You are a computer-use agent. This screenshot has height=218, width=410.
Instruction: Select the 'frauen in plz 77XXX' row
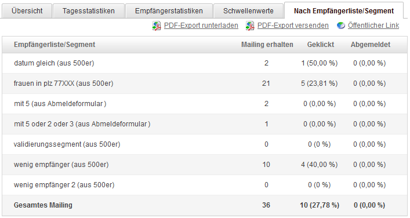(205, 83)
